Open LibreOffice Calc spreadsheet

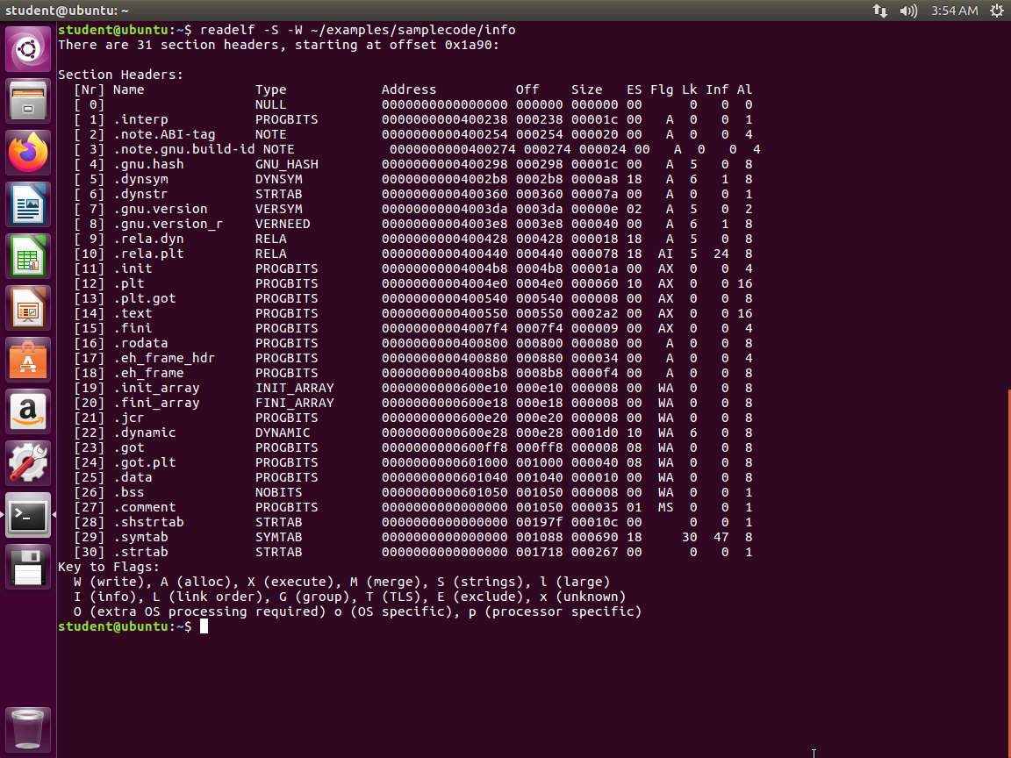[28, 257]
